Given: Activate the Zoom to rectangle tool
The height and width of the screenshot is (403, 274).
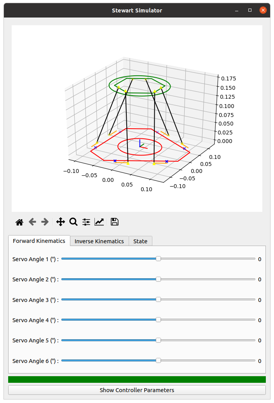Looking at the screenshot, I should click(73, 222).
